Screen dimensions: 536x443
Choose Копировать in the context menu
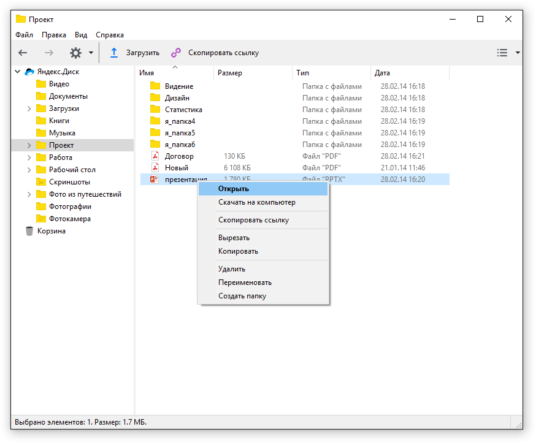click(263, 251)
